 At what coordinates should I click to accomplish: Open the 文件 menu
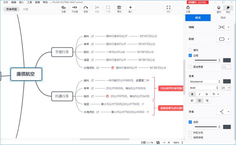coord(6,2)
